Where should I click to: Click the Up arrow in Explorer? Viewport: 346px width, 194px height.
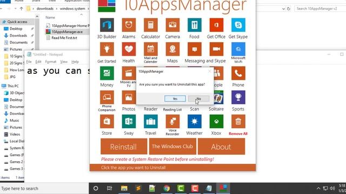[21, 9]
